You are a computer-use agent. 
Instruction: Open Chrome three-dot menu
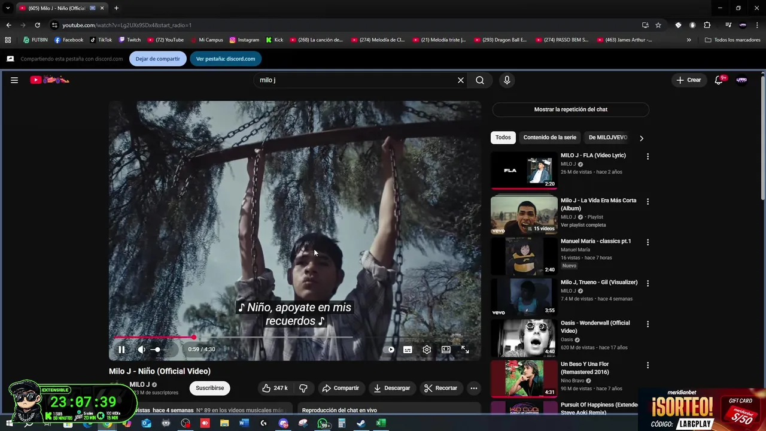757,25
